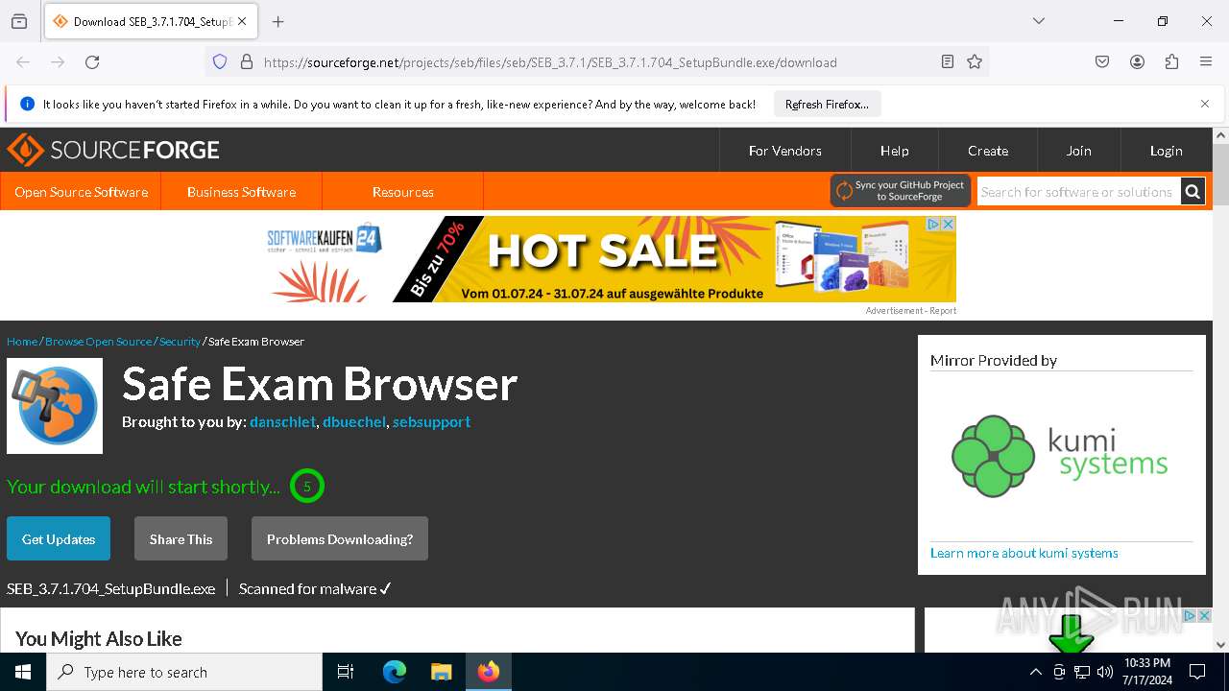Click the Problems Downloading? button

340,538
